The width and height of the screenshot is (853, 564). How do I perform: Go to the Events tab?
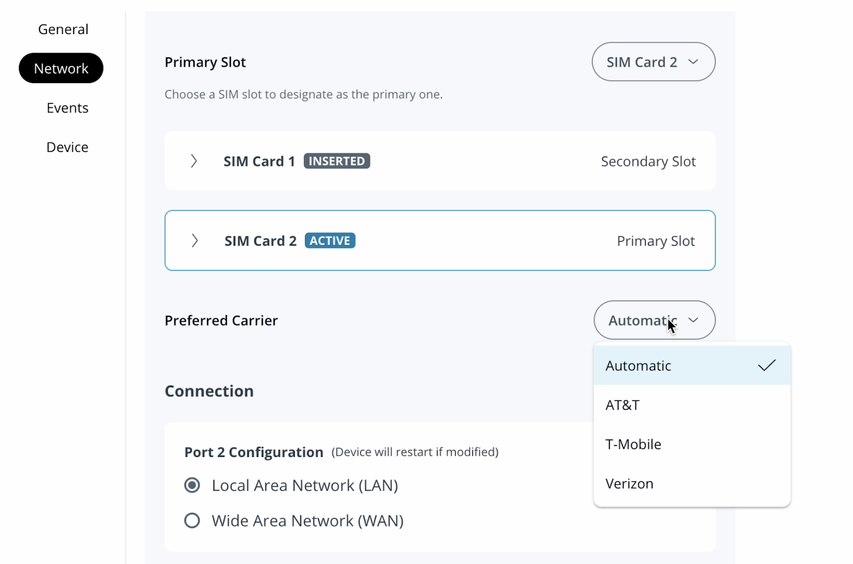pyautogui.click(x=67, y=108)
